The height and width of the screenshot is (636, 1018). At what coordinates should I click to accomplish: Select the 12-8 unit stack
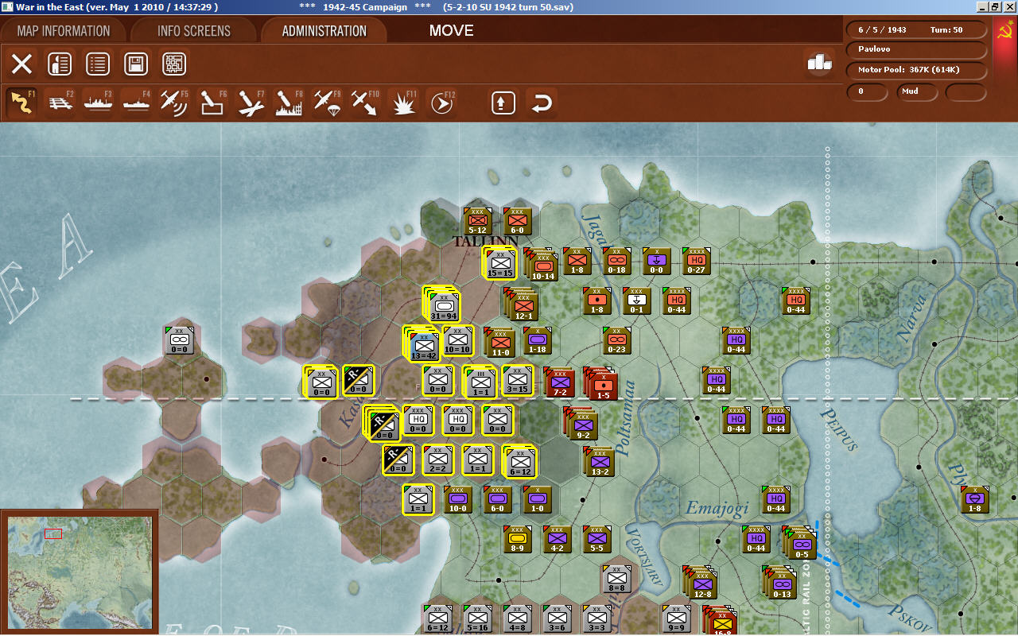tap(701, 583)
